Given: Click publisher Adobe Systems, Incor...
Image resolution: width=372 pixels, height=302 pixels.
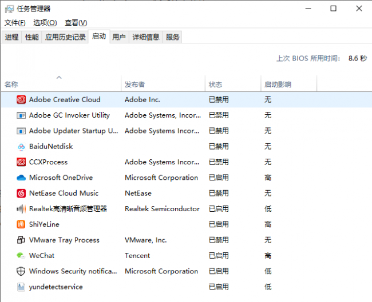Looking at the screenshot, I should (x=163, y=115).
